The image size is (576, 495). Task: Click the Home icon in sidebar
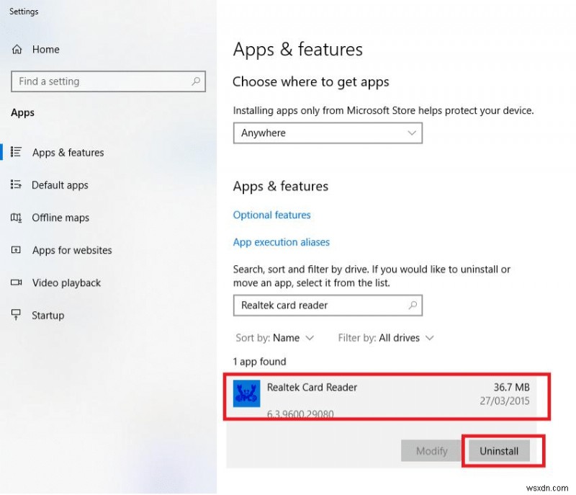click(17, 50)
